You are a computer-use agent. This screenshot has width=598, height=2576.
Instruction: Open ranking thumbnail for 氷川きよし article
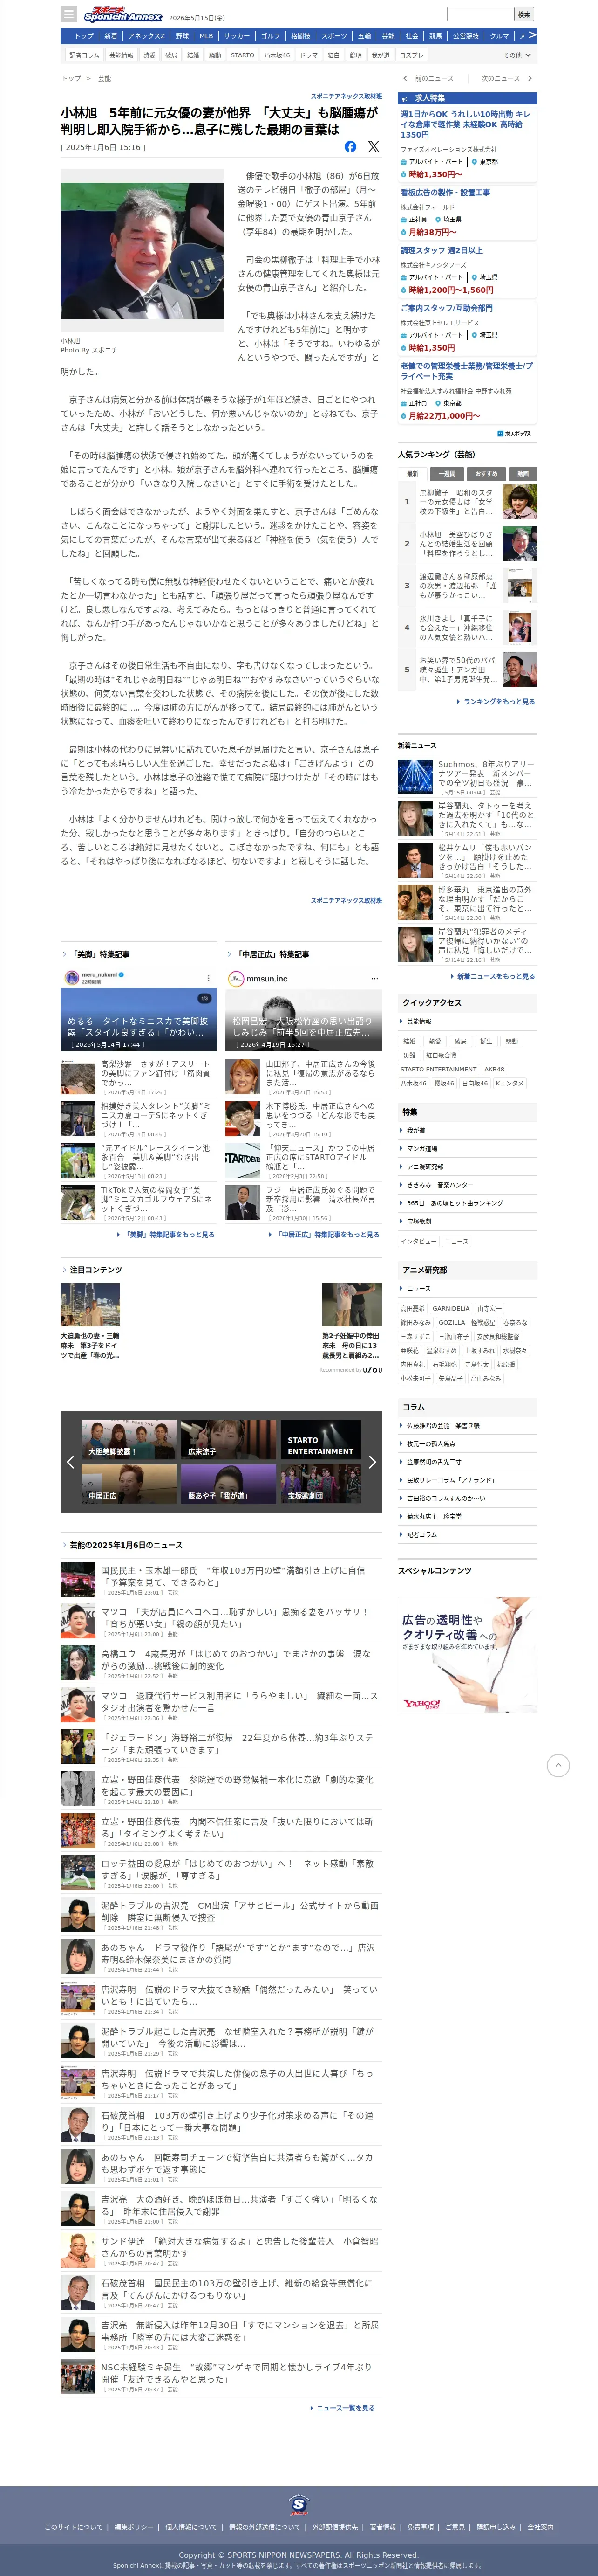(519, 628)
